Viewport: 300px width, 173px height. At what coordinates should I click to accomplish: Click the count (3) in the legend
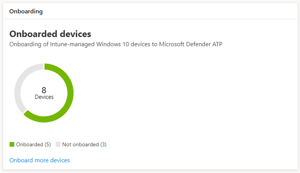point(103,145)
